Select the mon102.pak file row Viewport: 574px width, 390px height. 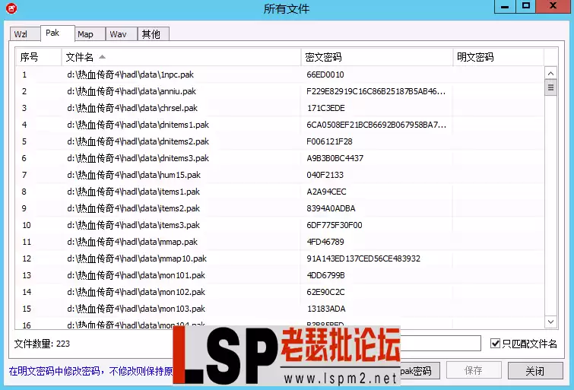280,292
